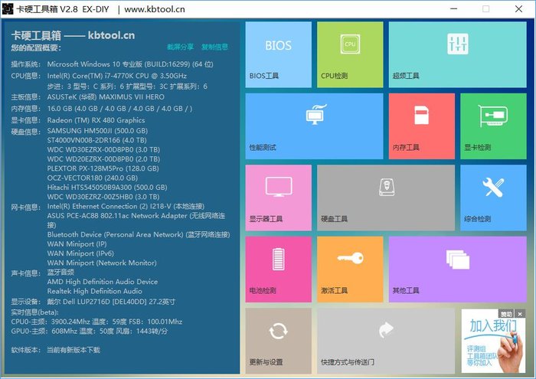Select the SAMSUNG HM500JI disk entry

pyautogui.click(x=97, y=131)
